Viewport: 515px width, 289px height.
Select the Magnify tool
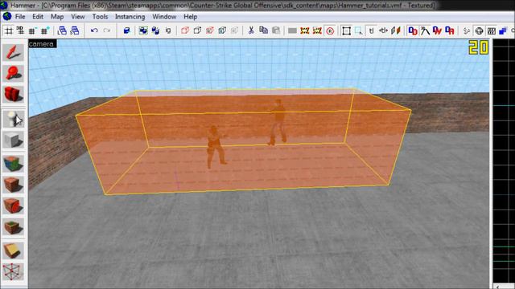click(13, 73)
